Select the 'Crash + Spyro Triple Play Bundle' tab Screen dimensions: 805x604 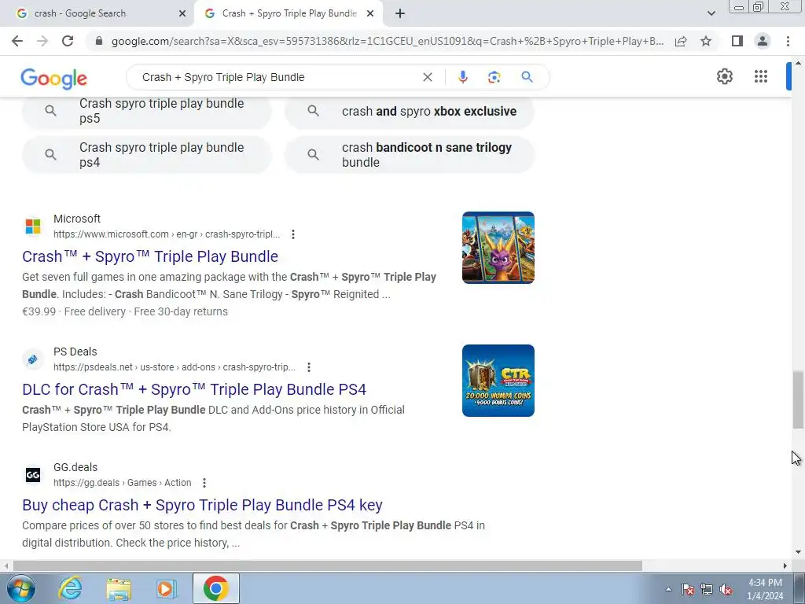(x=288, y=13)
